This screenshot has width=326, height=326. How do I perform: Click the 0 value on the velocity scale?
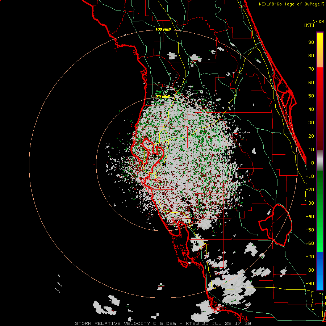(313, 163)
